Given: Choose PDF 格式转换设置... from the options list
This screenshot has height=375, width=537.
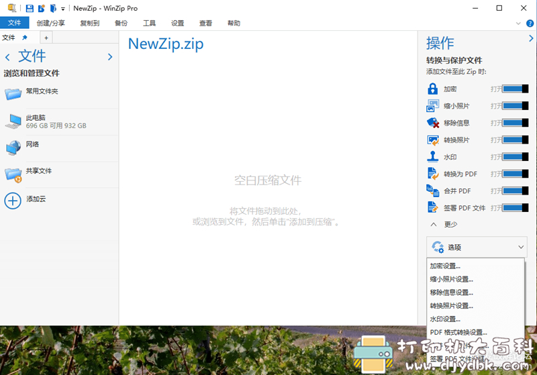Looking at the screenshot, I should point(476,332).
